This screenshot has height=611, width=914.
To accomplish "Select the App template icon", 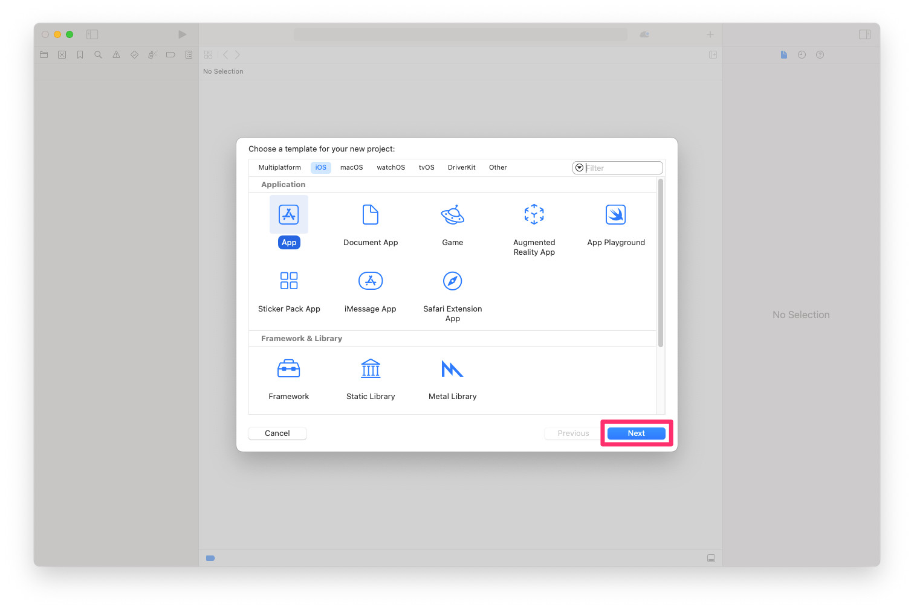I will 289,214.
